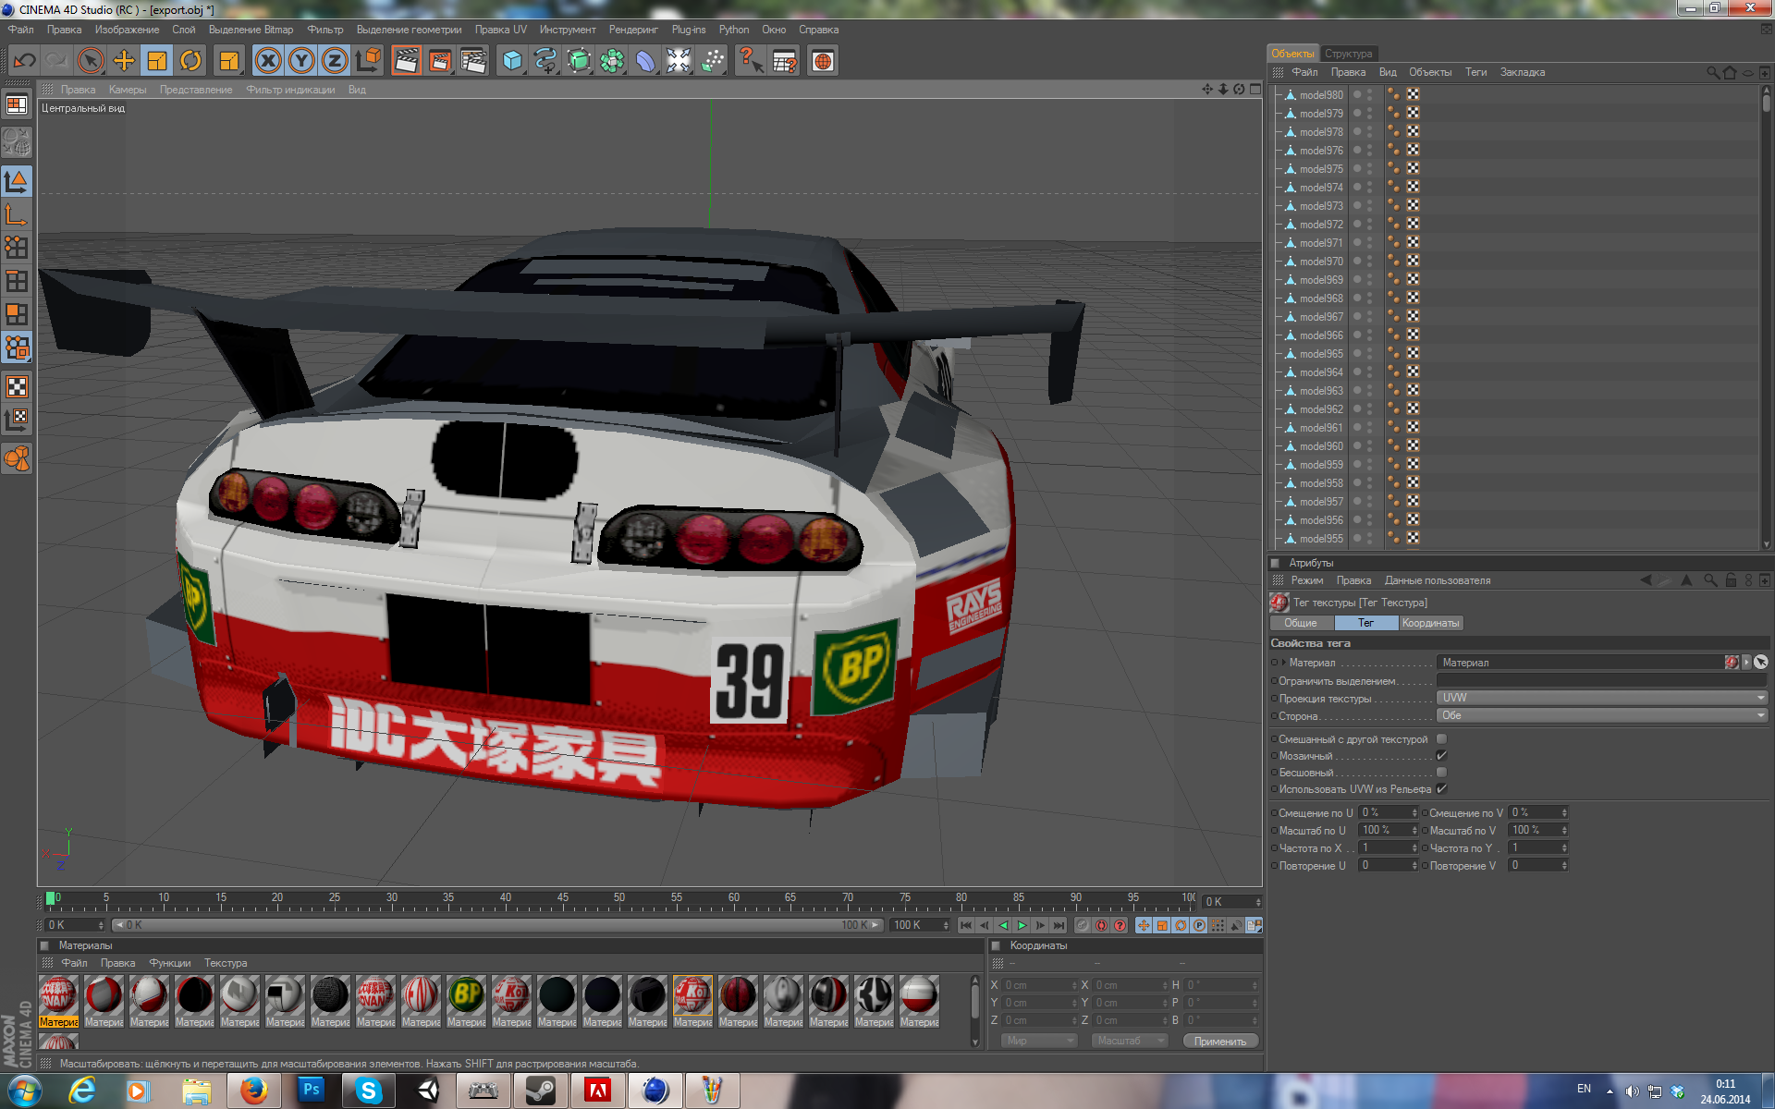The width and height of the screenshot is (1775, 1109).
Task: Select the live selection arrow tool
Action: coord(91,61)
